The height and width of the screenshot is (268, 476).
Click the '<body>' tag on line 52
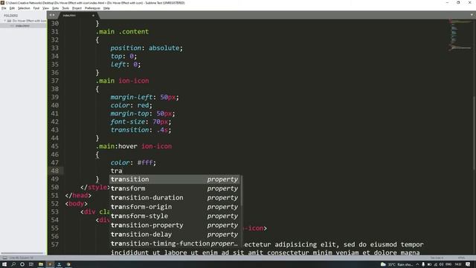tap(77, 203)
